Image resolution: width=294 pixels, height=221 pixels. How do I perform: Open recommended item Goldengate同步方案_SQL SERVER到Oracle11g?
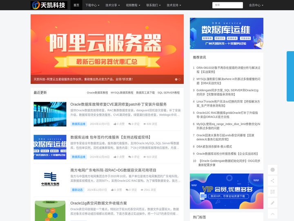[227, 92]
